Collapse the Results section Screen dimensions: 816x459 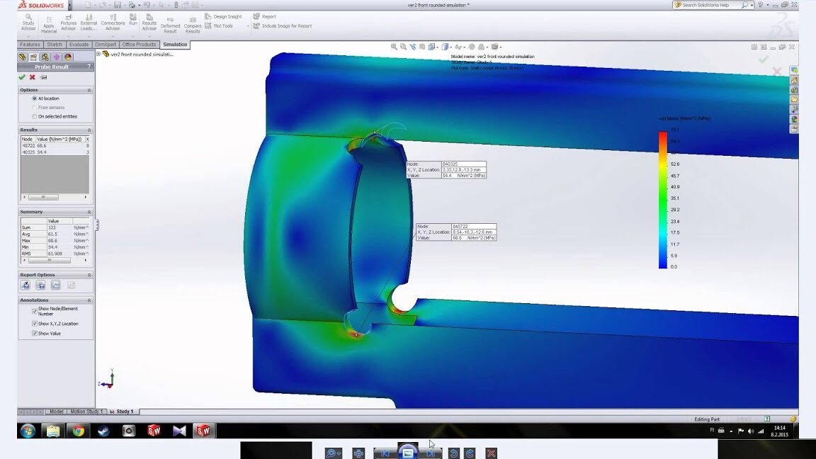[x=89, y=130]
